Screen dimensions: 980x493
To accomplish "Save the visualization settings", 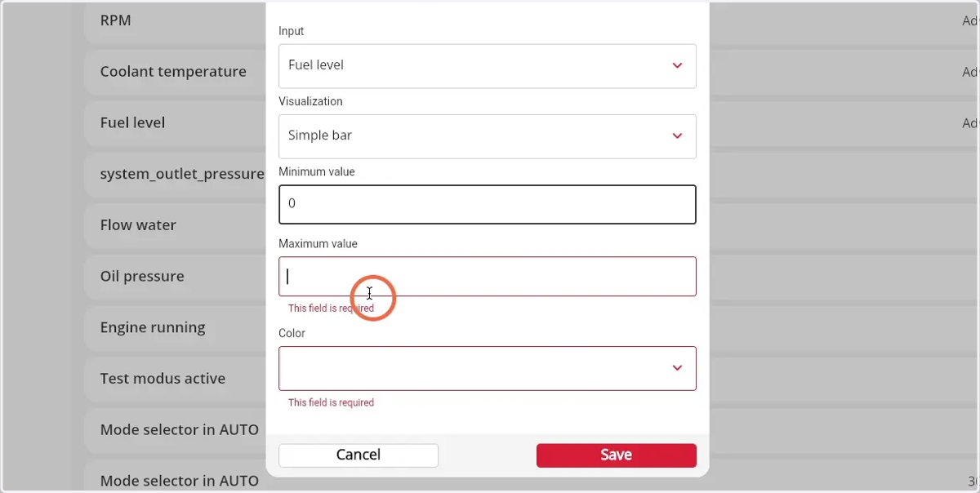I will pyautogui.click(x=617, y=455).
